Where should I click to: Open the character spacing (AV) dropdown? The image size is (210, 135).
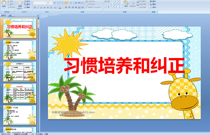[x=52, y=8]
